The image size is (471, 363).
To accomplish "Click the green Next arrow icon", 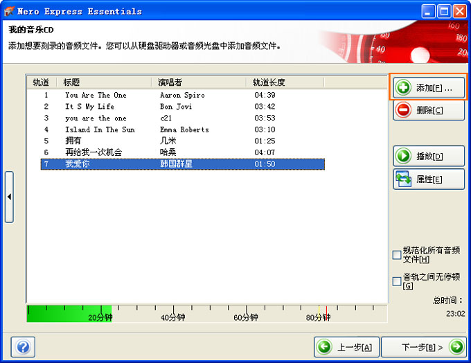I will coord(455,346).
